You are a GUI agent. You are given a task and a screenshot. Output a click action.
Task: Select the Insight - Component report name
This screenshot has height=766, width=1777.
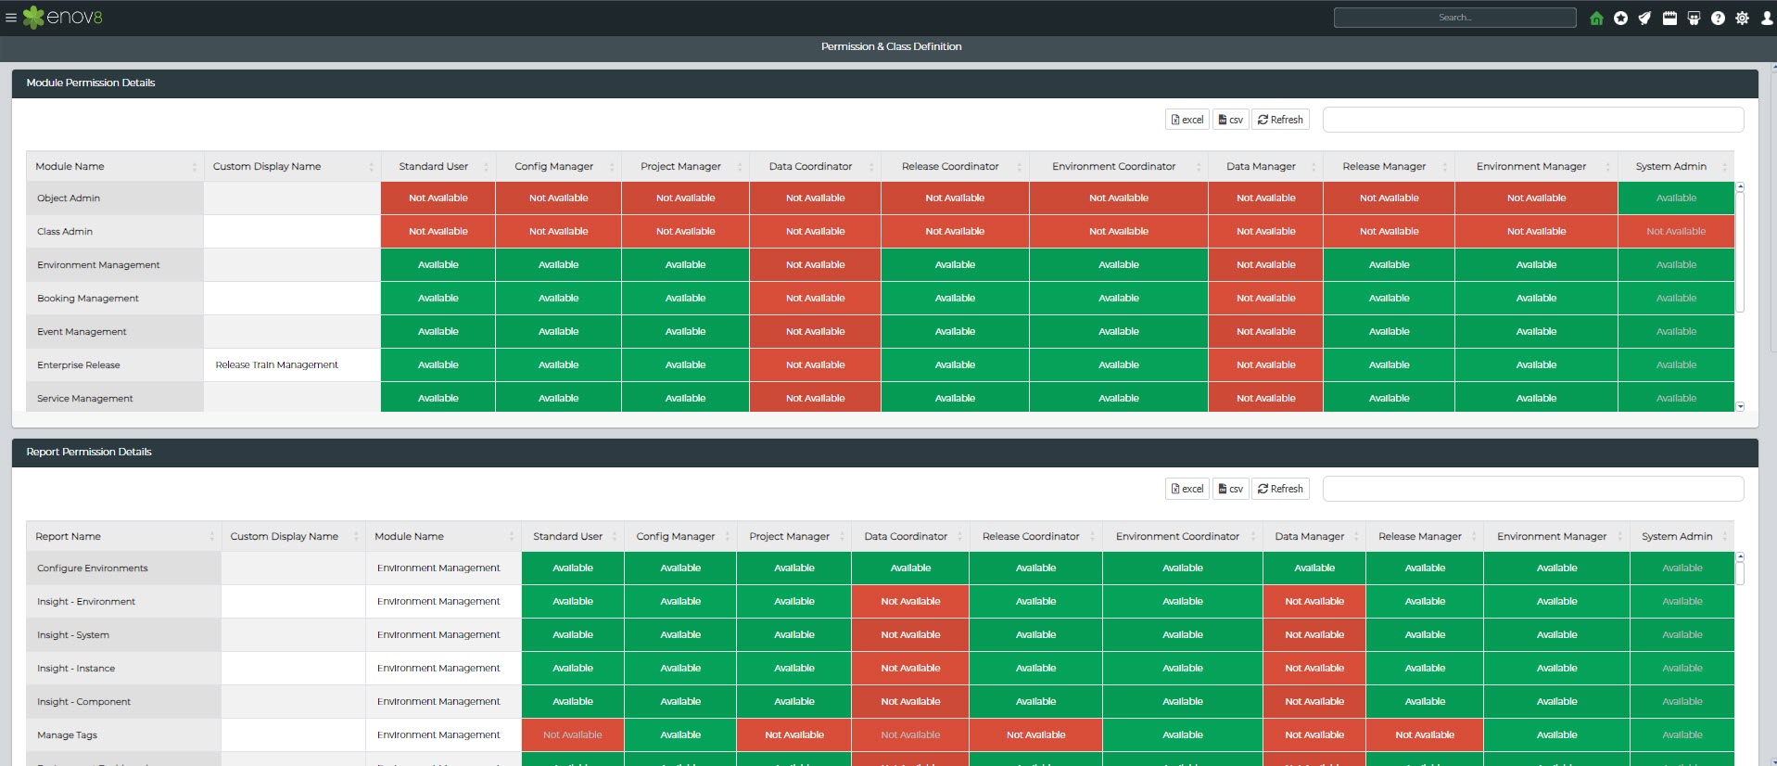coord(83,702)
